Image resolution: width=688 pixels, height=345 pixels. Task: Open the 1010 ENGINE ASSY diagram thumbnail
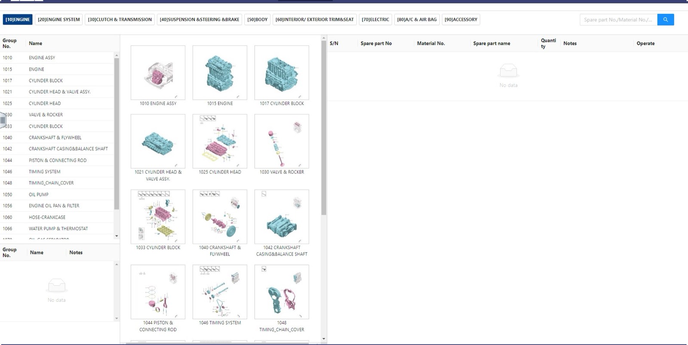tap(158, 73)
